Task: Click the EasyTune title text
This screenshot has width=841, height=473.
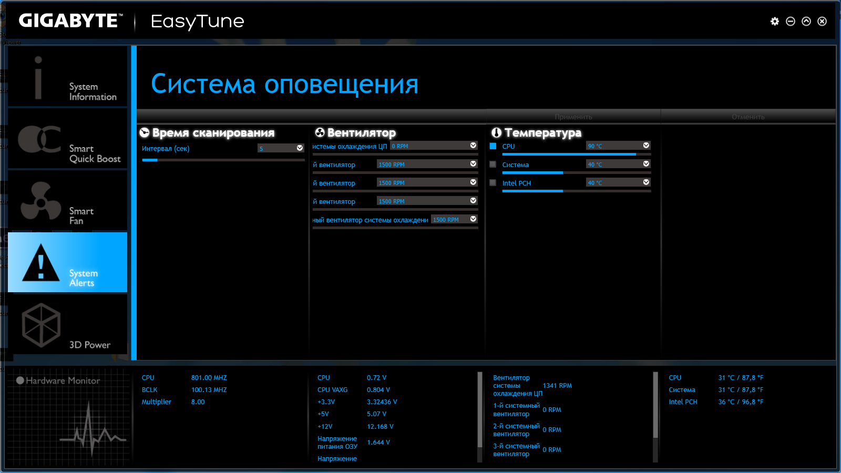Action: tap(198, 22)
